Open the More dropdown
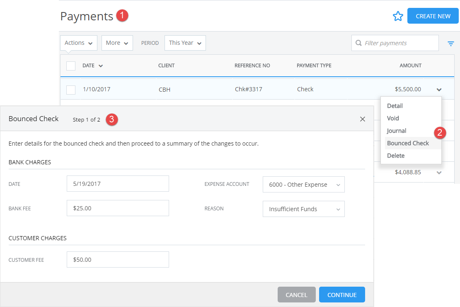 117,43
